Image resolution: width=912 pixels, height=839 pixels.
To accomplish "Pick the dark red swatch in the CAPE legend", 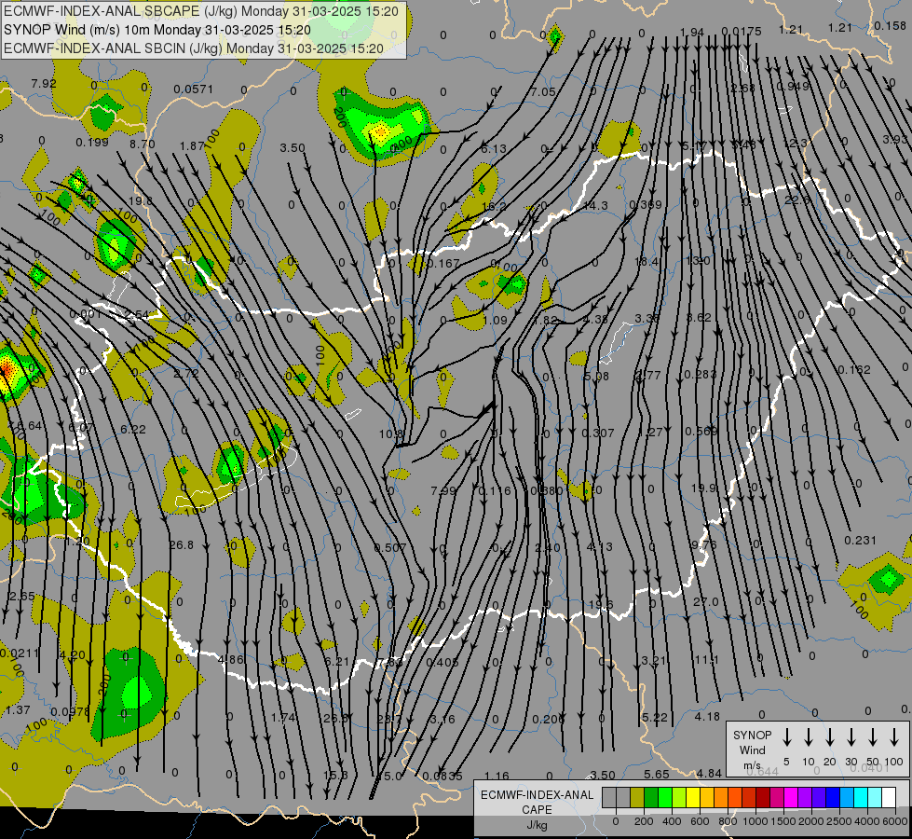I will click(x=763, y=798).
